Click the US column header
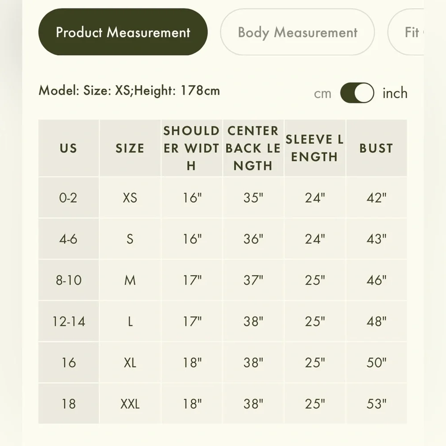 pyautogui.click(x=69, y=148)
